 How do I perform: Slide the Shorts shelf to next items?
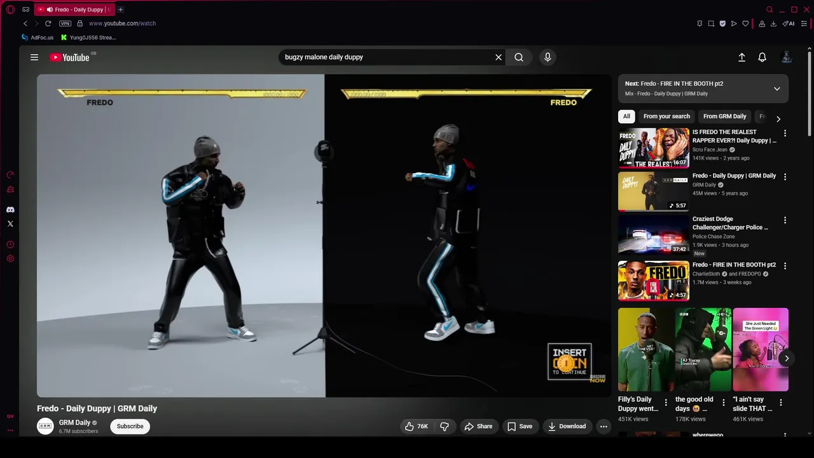(x=787, y=358)
